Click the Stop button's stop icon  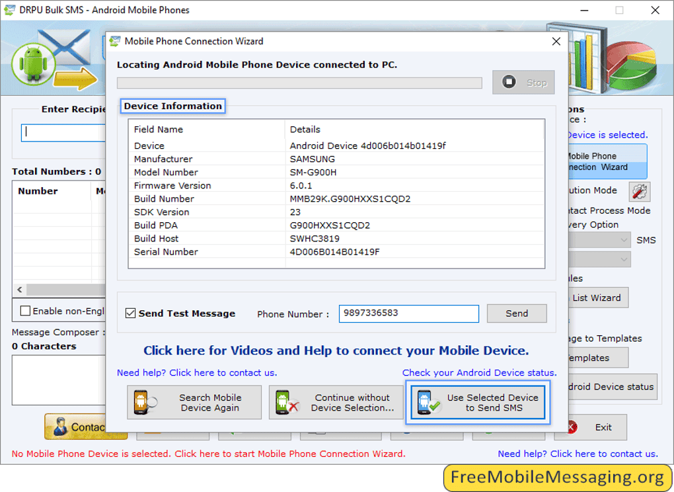(x=509, y=82)
